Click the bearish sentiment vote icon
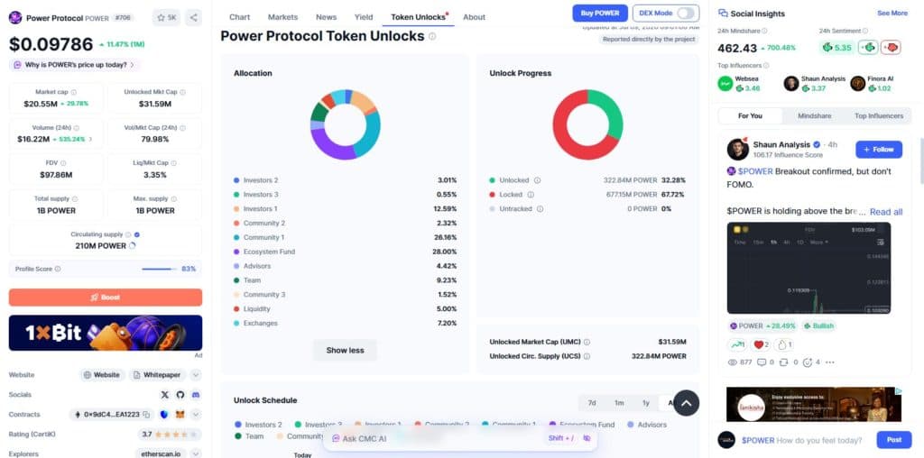Screen dimensions: 924x458 tap(891, 48)
